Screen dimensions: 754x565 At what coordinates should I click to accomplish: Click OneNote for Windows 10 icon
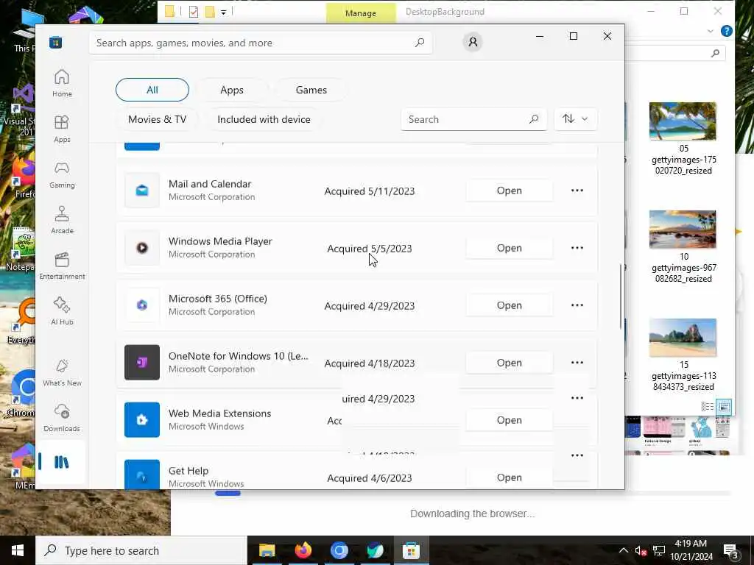pyautogui.click(x=142, y=362)
